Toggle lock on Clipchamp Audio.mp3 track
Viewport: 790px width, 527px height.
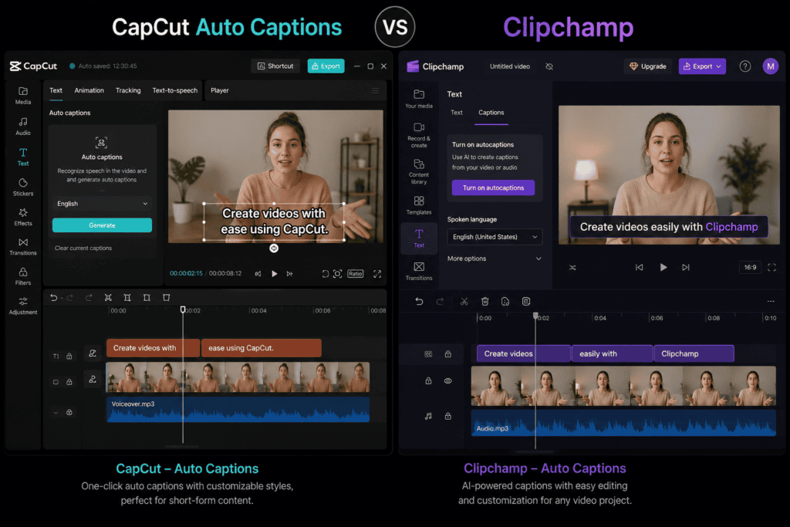tap(448, 416)
